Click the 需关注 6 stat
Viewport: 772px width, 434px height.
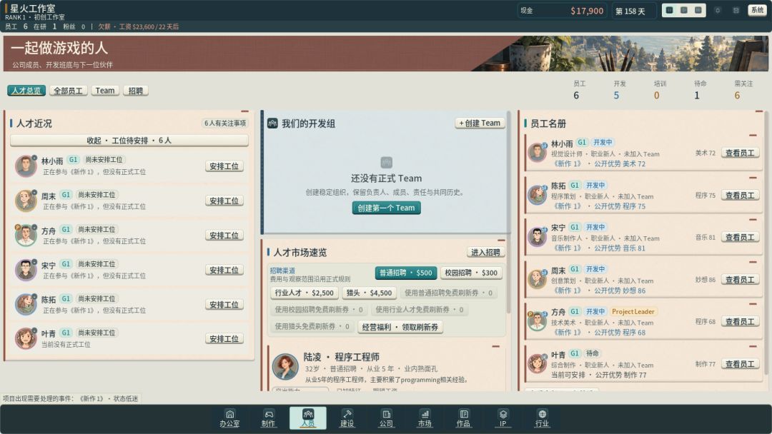pos(743,91)
